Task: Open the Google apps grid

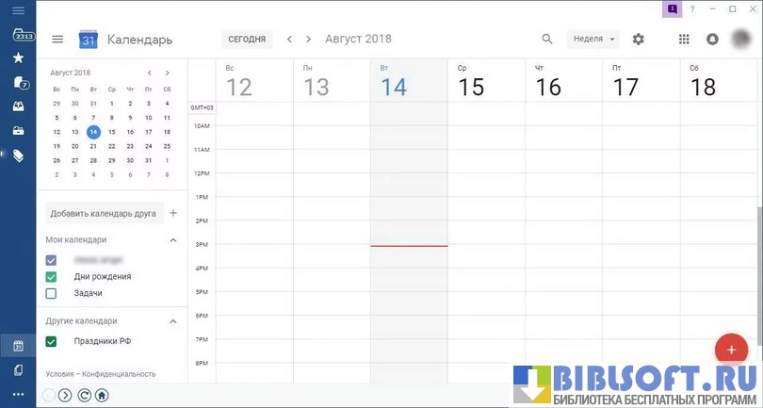Action: pos(684,40)
